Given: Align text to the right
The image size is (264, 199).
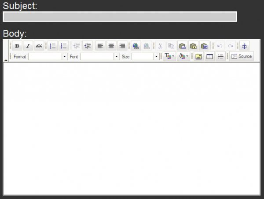Looking at the screenshot, I should pos(122,46).
